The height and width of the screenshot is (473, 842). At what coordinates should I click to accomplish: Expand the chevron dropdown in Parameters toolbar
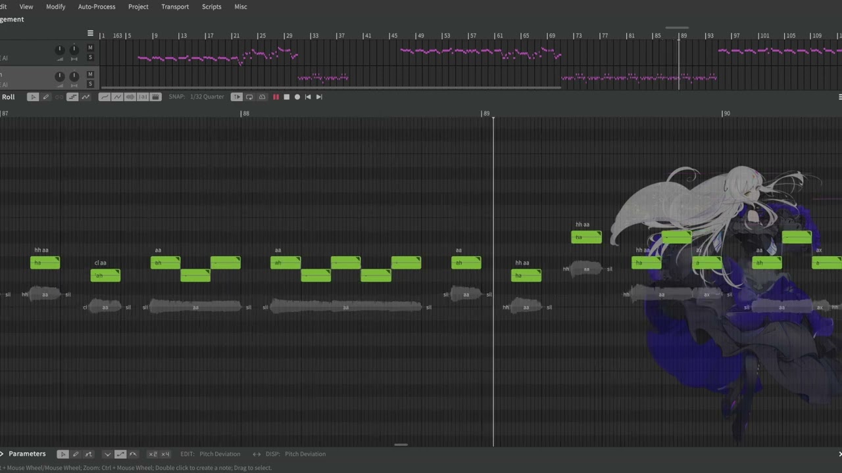point(107,454)
